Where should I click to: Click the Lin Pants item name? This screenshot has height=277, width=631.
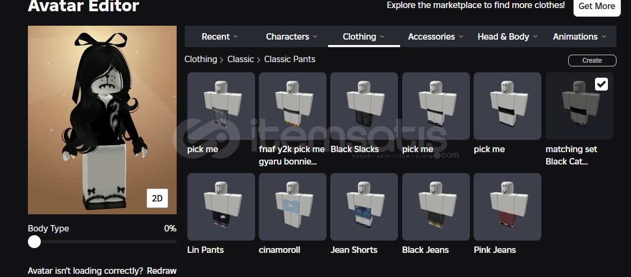205,250
